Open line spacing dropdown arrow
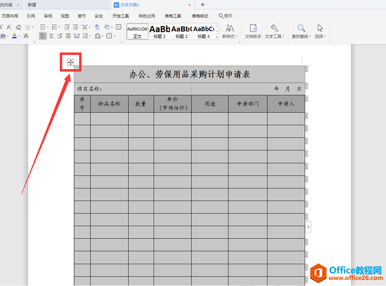Image resolution: width=386 pixels, height=286 pixels. click(90, 36)
